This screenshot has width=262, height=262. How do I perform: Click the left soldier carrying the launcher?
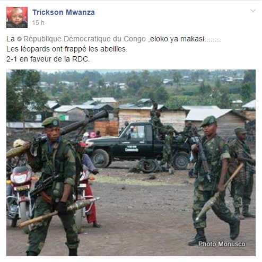(55, 186)
